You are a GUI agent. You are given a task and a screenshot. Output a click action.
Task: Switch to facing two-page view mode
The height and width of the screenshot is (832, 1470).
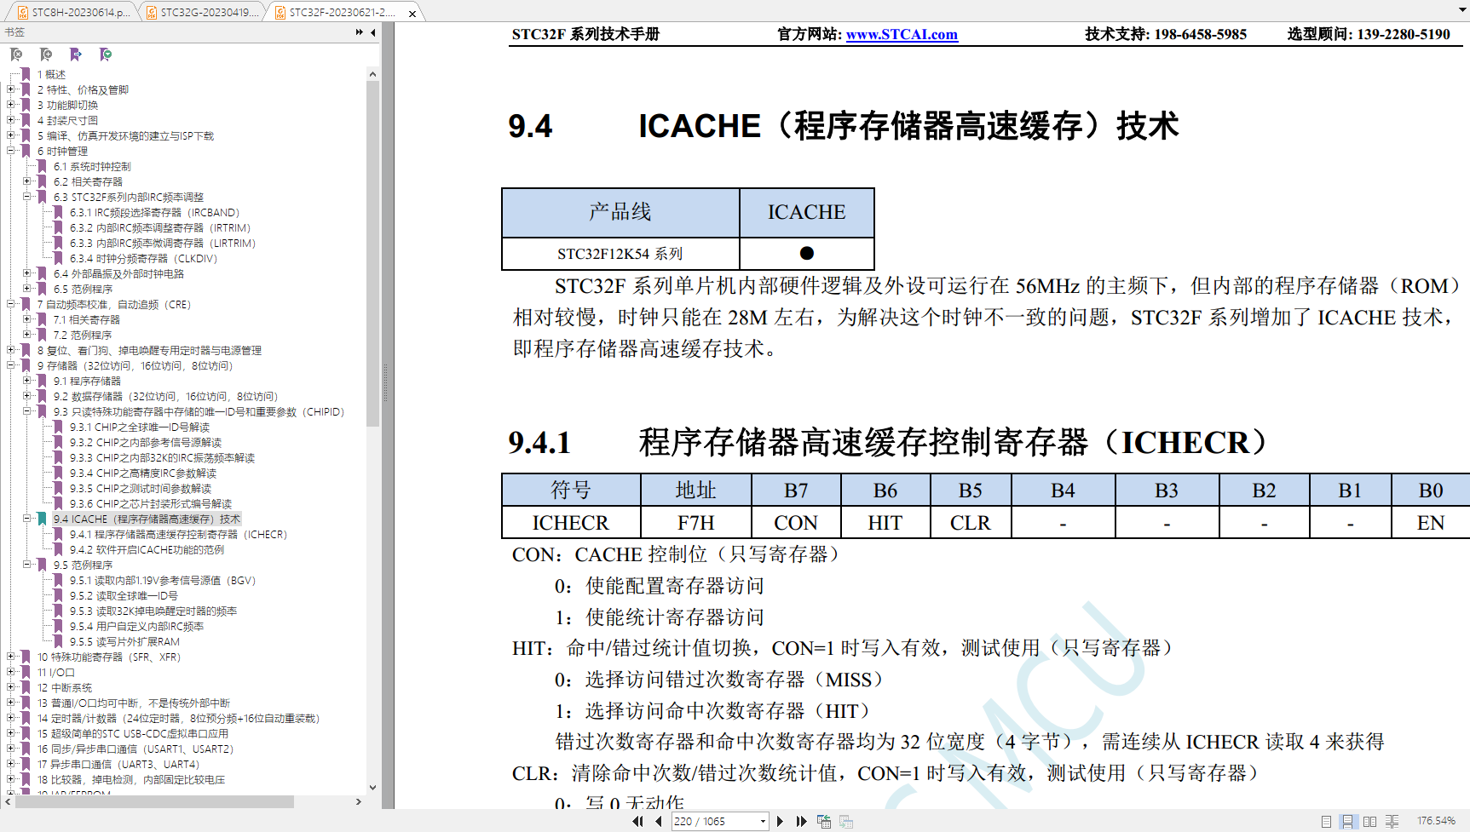(x=1369, y=821)
